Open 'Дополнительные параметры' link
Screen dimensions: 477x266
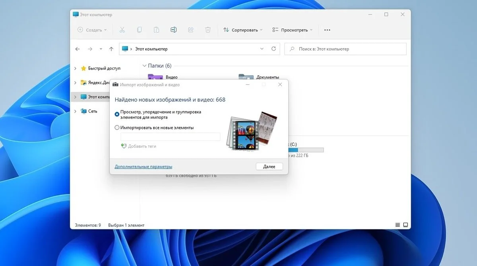pyautogui.click(x=143, y=167)
